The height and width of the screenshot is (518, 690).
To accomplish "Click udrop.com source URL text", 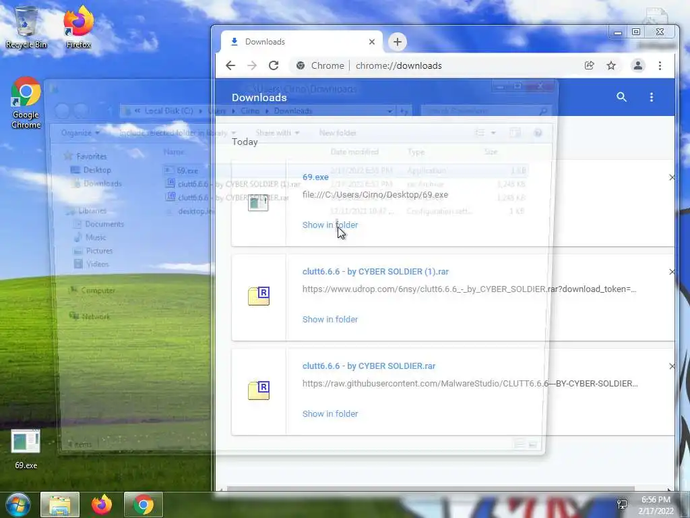I will pyautogui.click(x=469, y=289).
